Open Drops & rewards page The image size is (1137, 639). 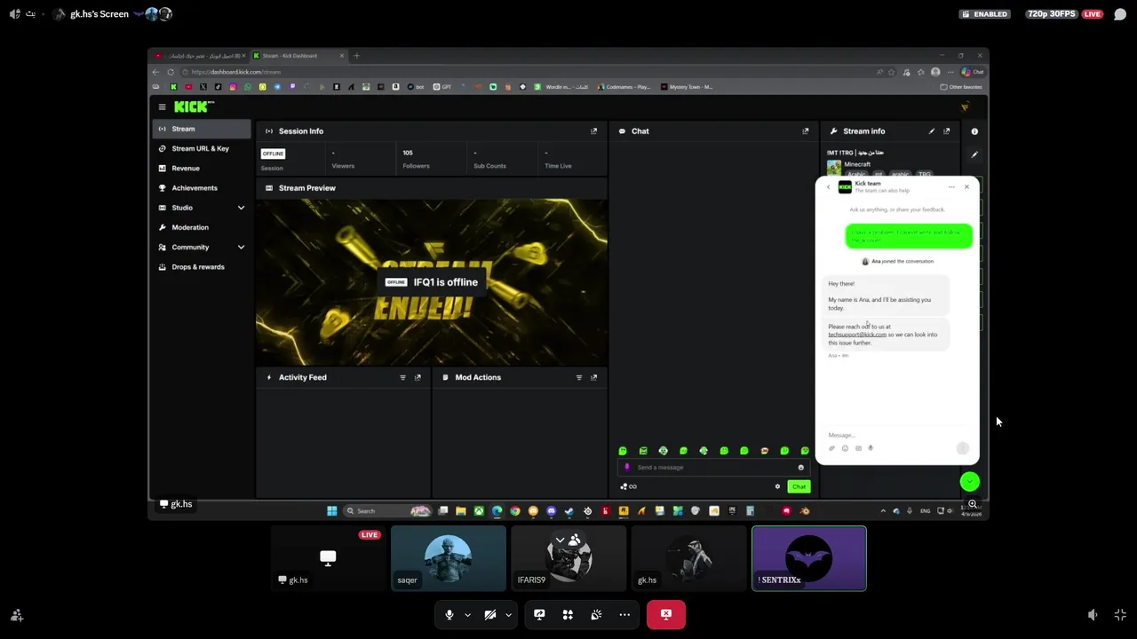pyautogui.click(x=203, y=266)
